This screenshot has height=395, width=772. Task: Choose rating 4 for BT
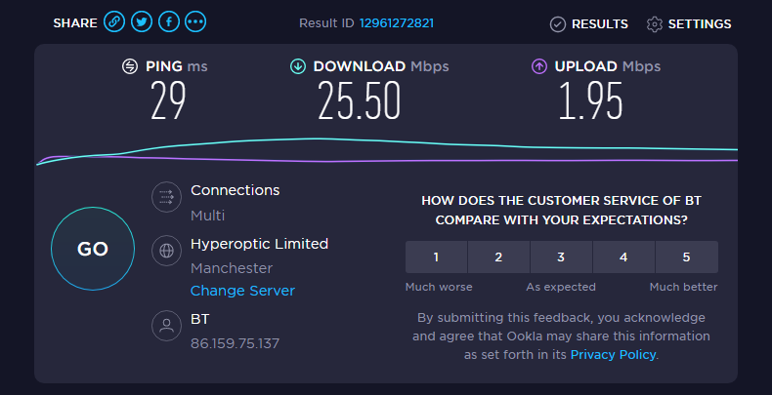pos(623,257)
